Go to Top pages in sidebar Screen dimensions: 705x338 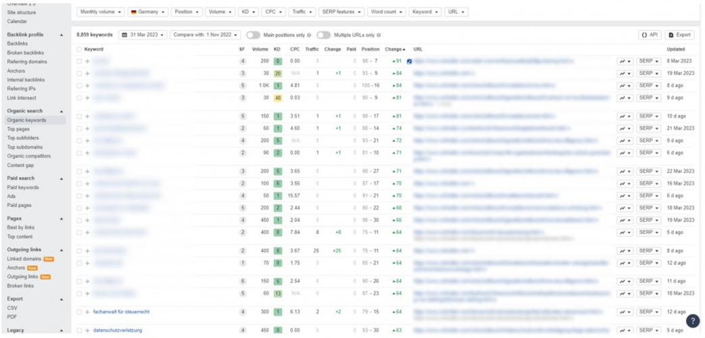(18, 129)
